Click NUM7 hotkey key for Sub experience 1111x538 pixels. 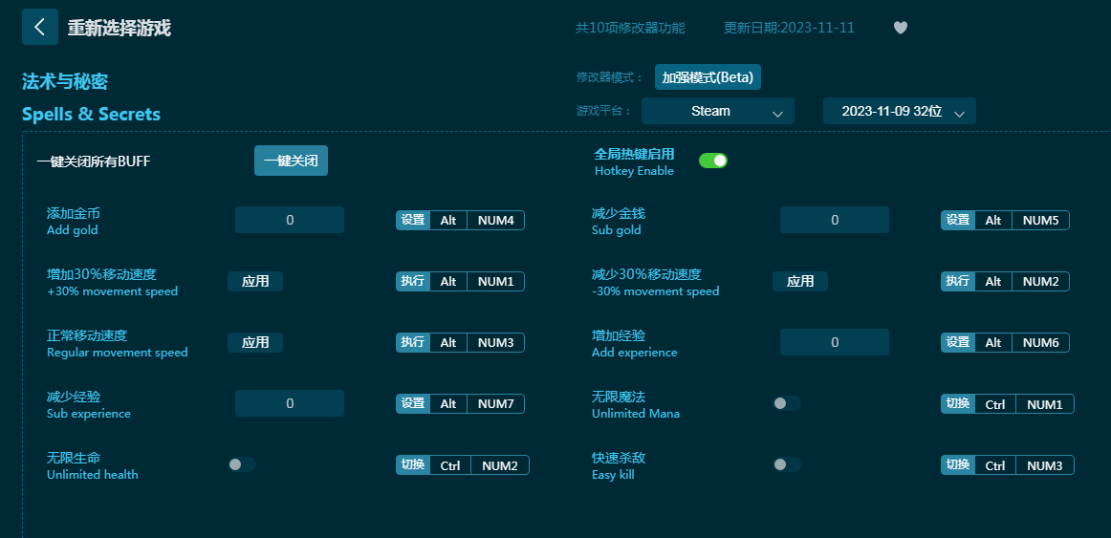pyautogui.click(x=495, y=404)
